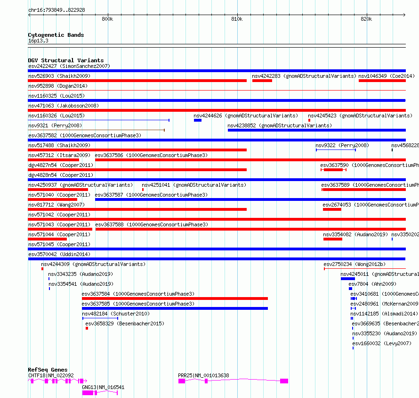The image size is (419, 398).
Task: Open esv2422427 SimonSanchez2007 variant label
Action: 69,66
